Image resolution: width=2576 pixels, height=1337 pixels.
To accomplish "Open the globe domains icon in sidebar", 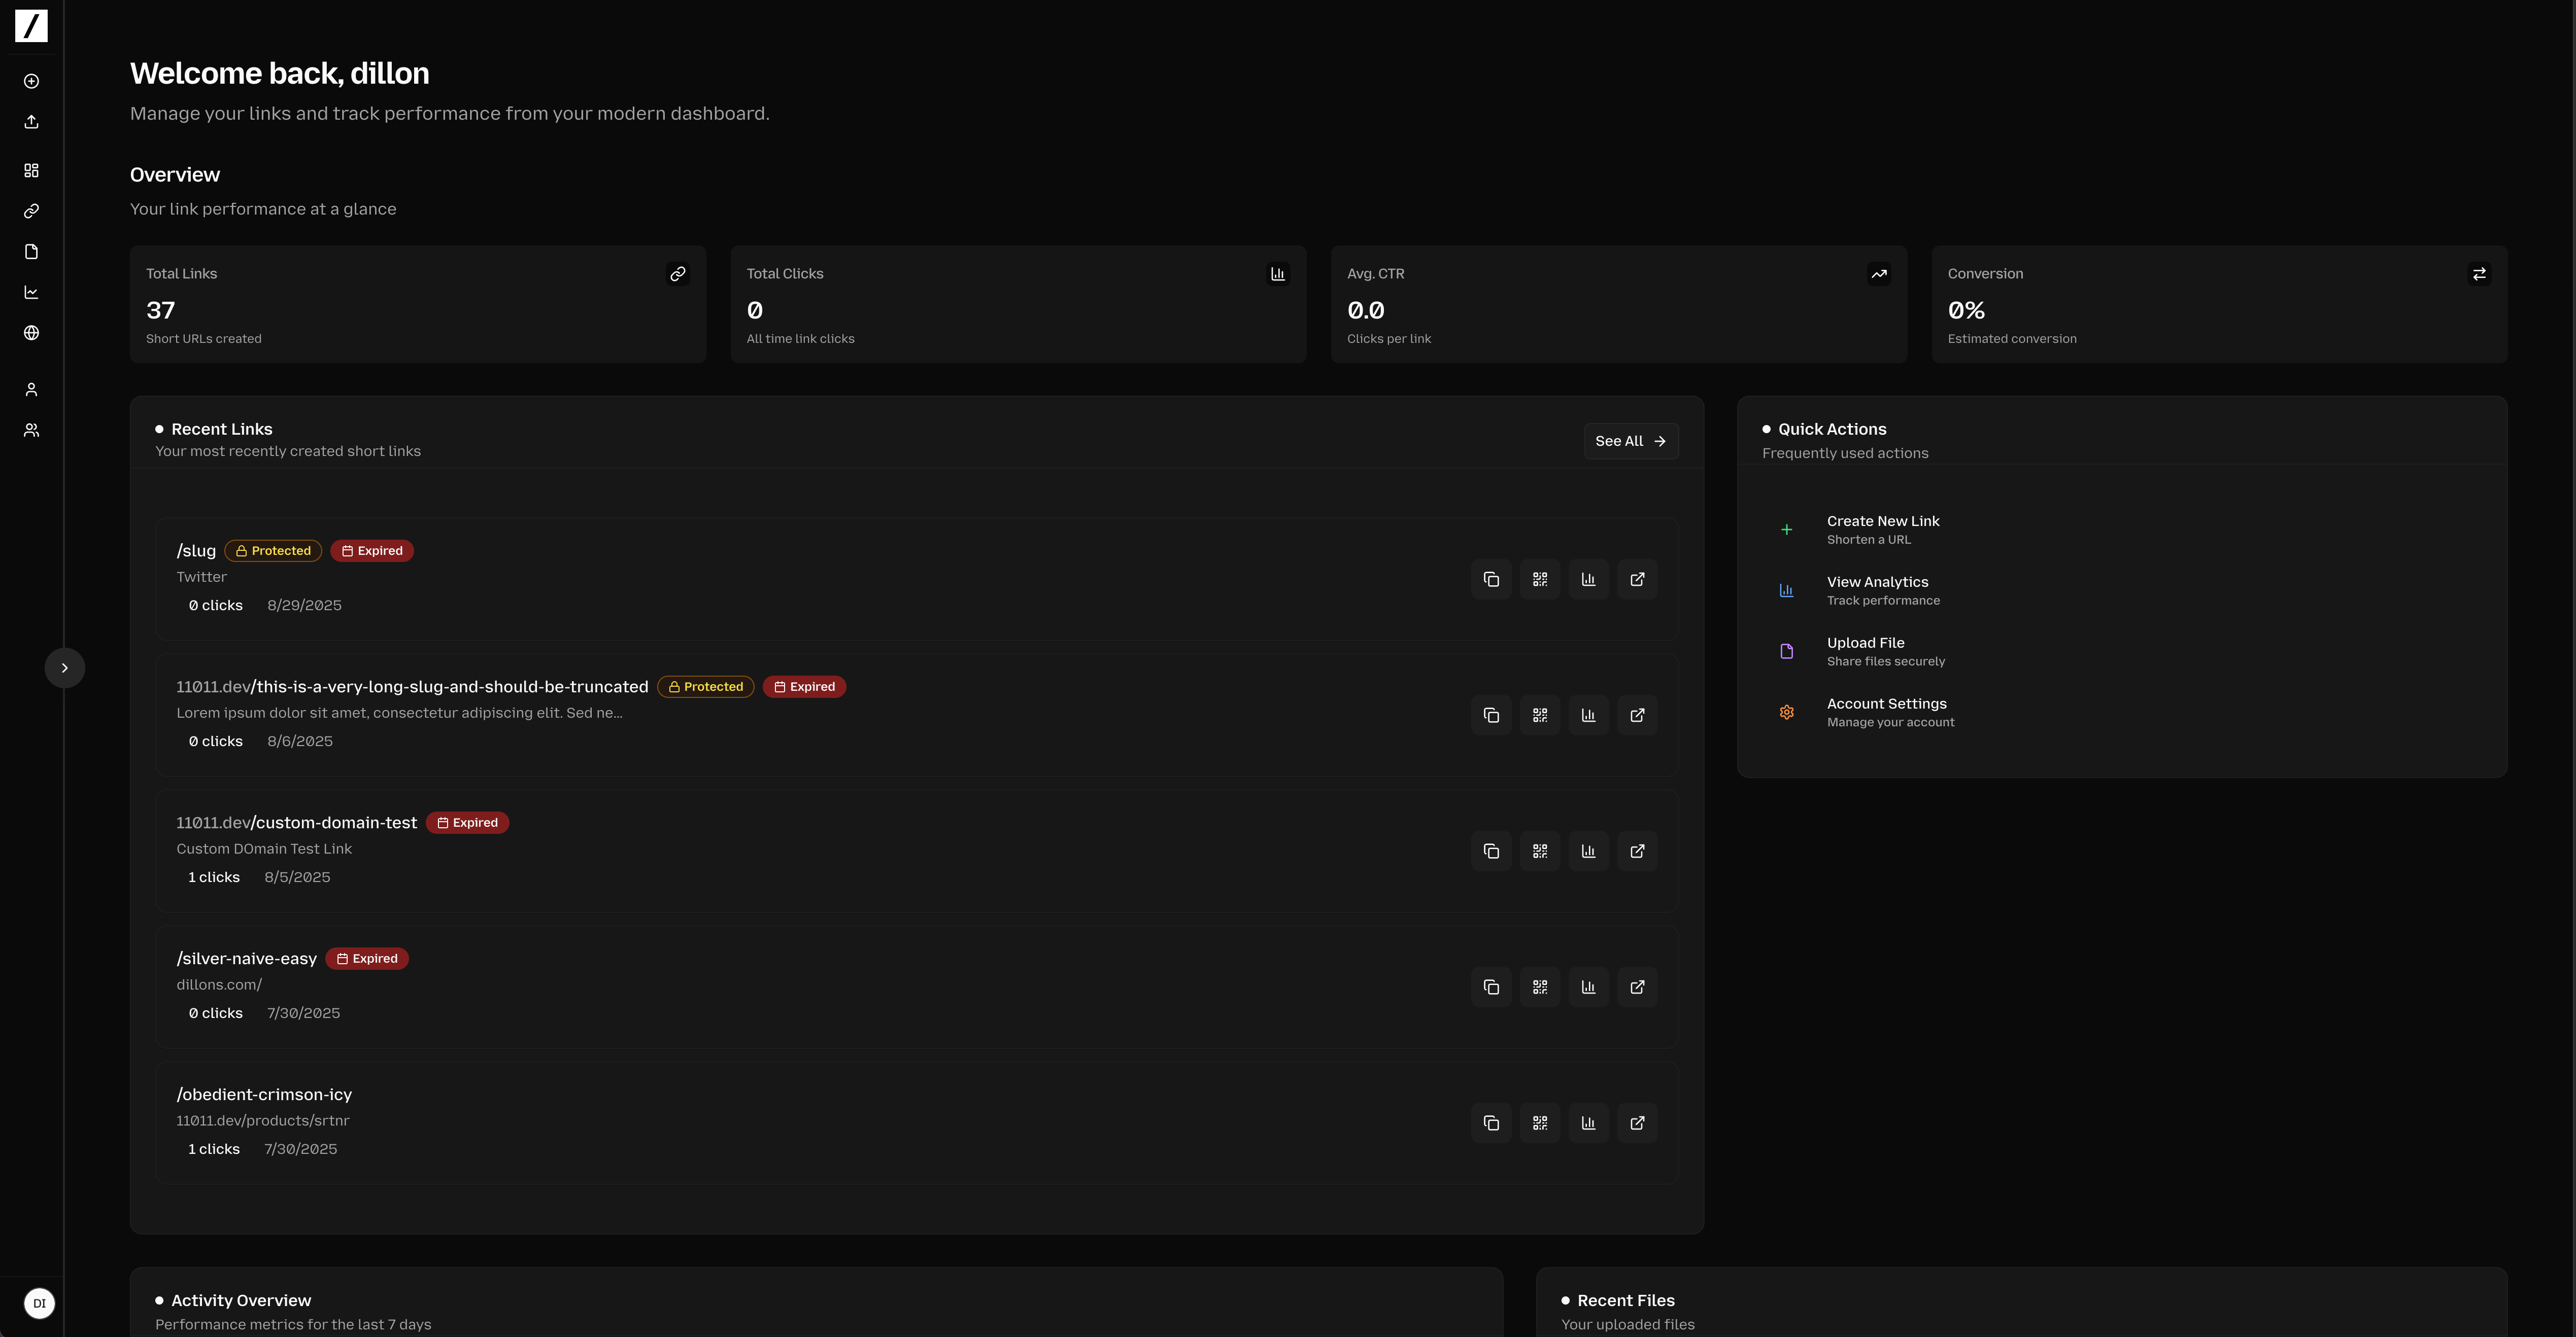I will point(31,333).
